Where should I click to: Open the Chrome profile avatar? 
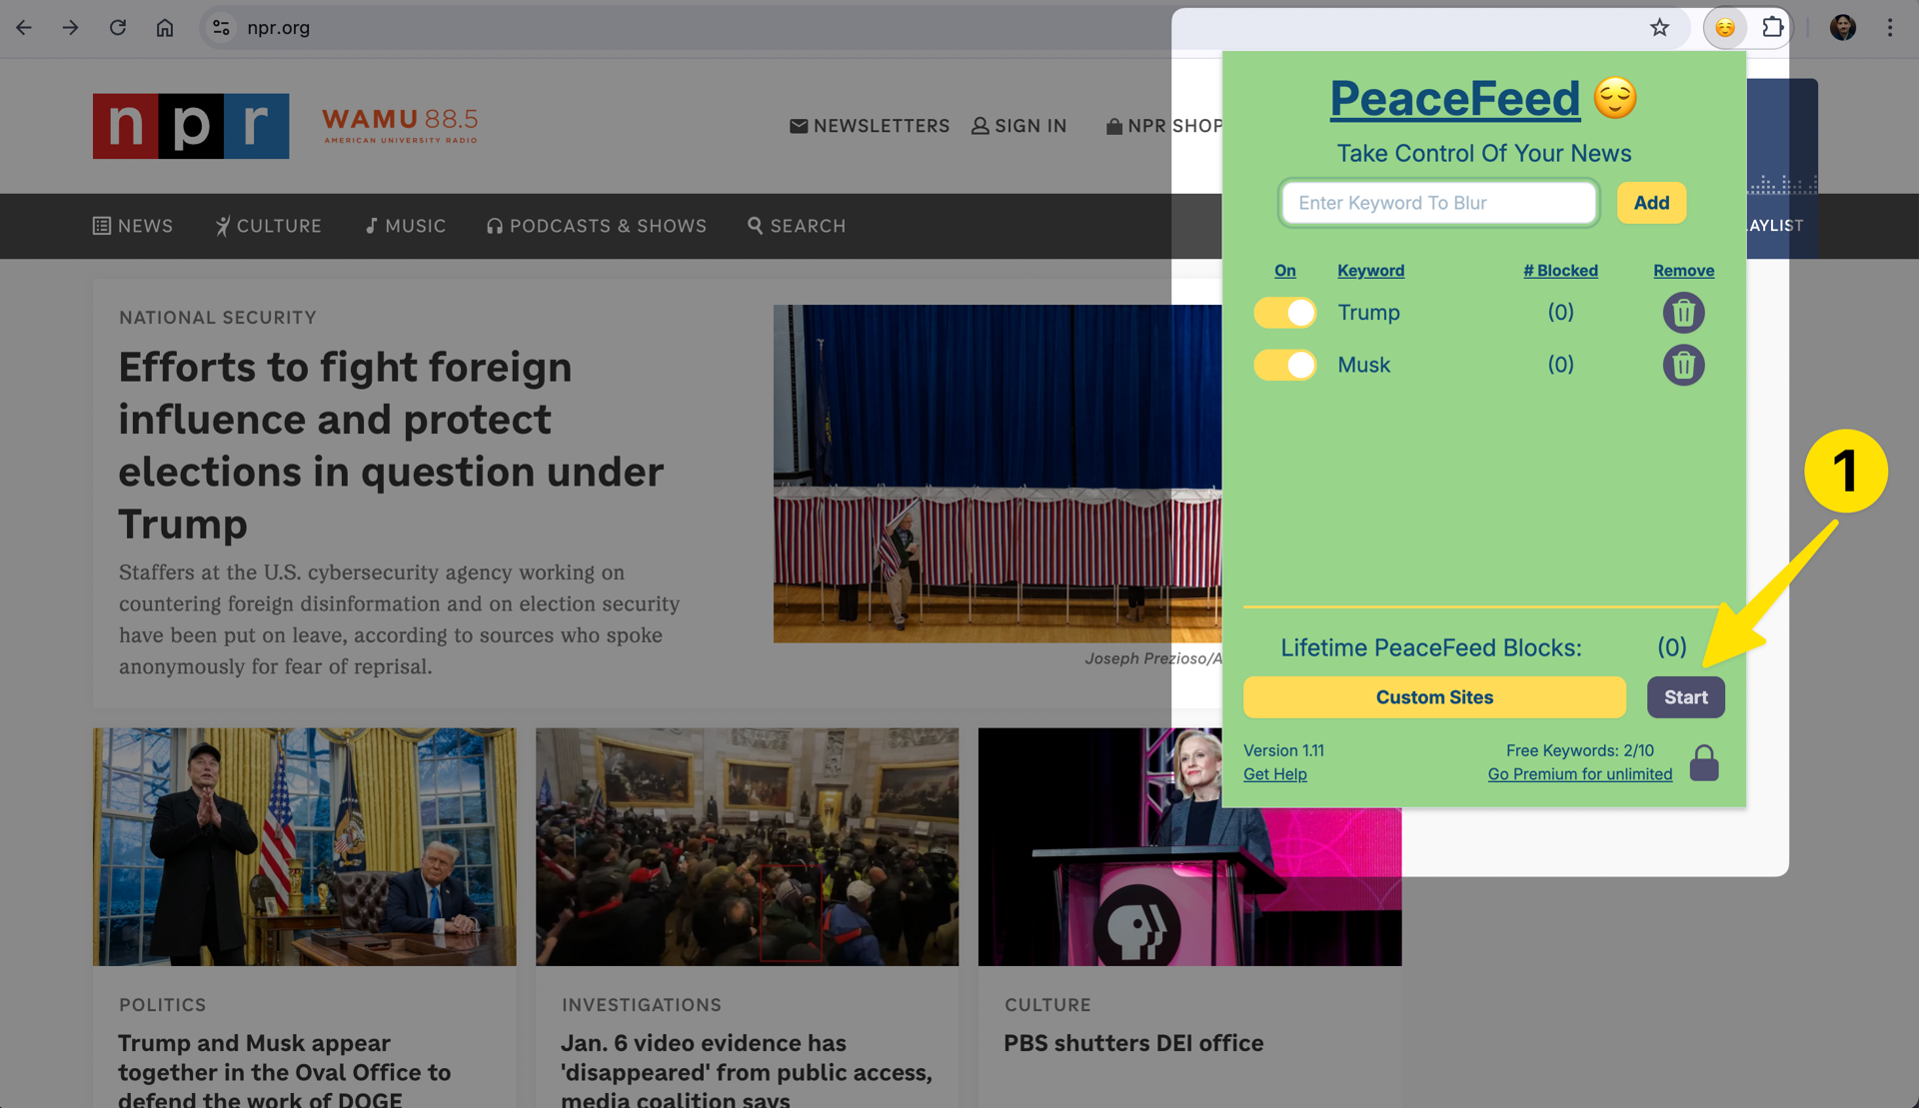click(1843, 27)
